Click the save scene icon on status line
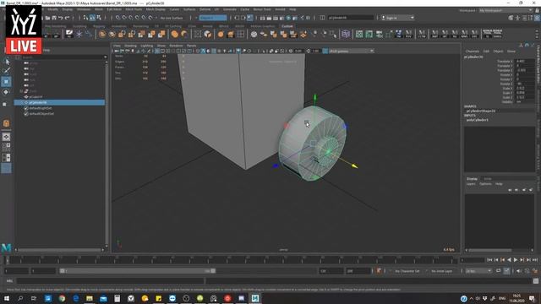Image resolution: width=541 pixels, height=304 pixels. (x=54, y=18)
